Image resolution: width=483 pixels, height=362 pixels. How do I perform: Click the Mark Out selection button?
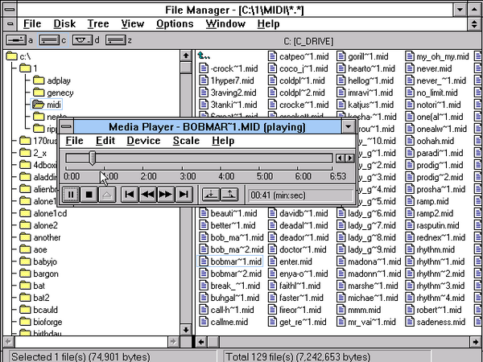(x=229, y=195)
